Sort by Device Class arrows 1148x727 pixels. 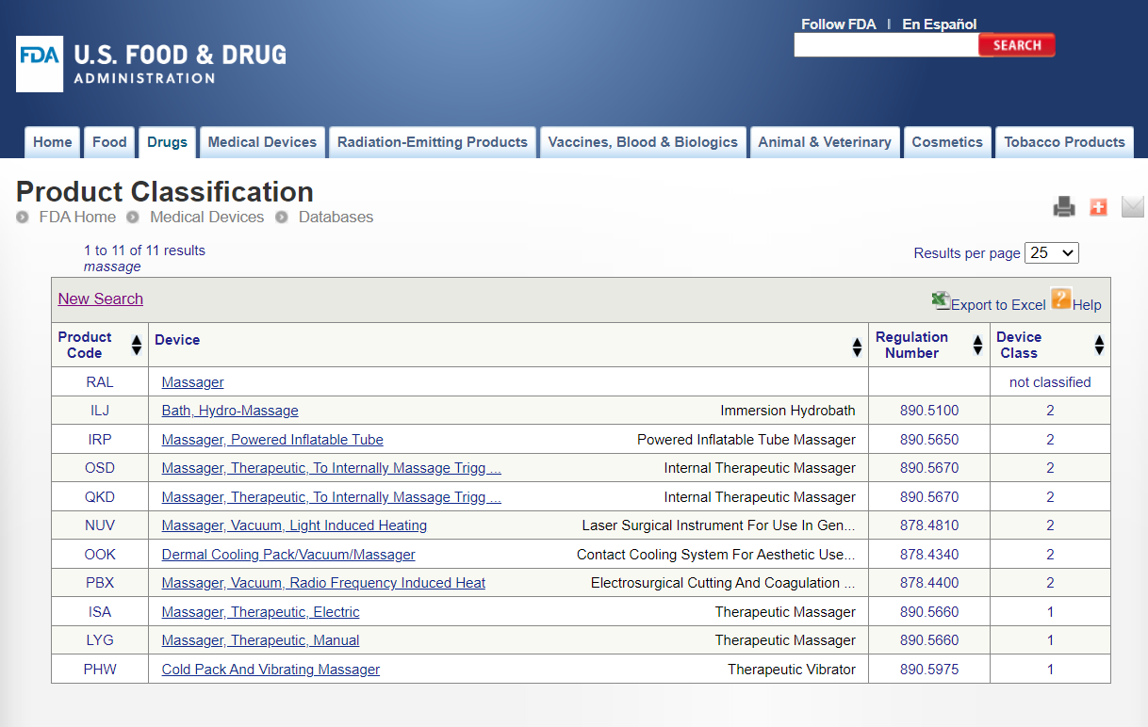pyautogui.click(x=1099, y=346)
